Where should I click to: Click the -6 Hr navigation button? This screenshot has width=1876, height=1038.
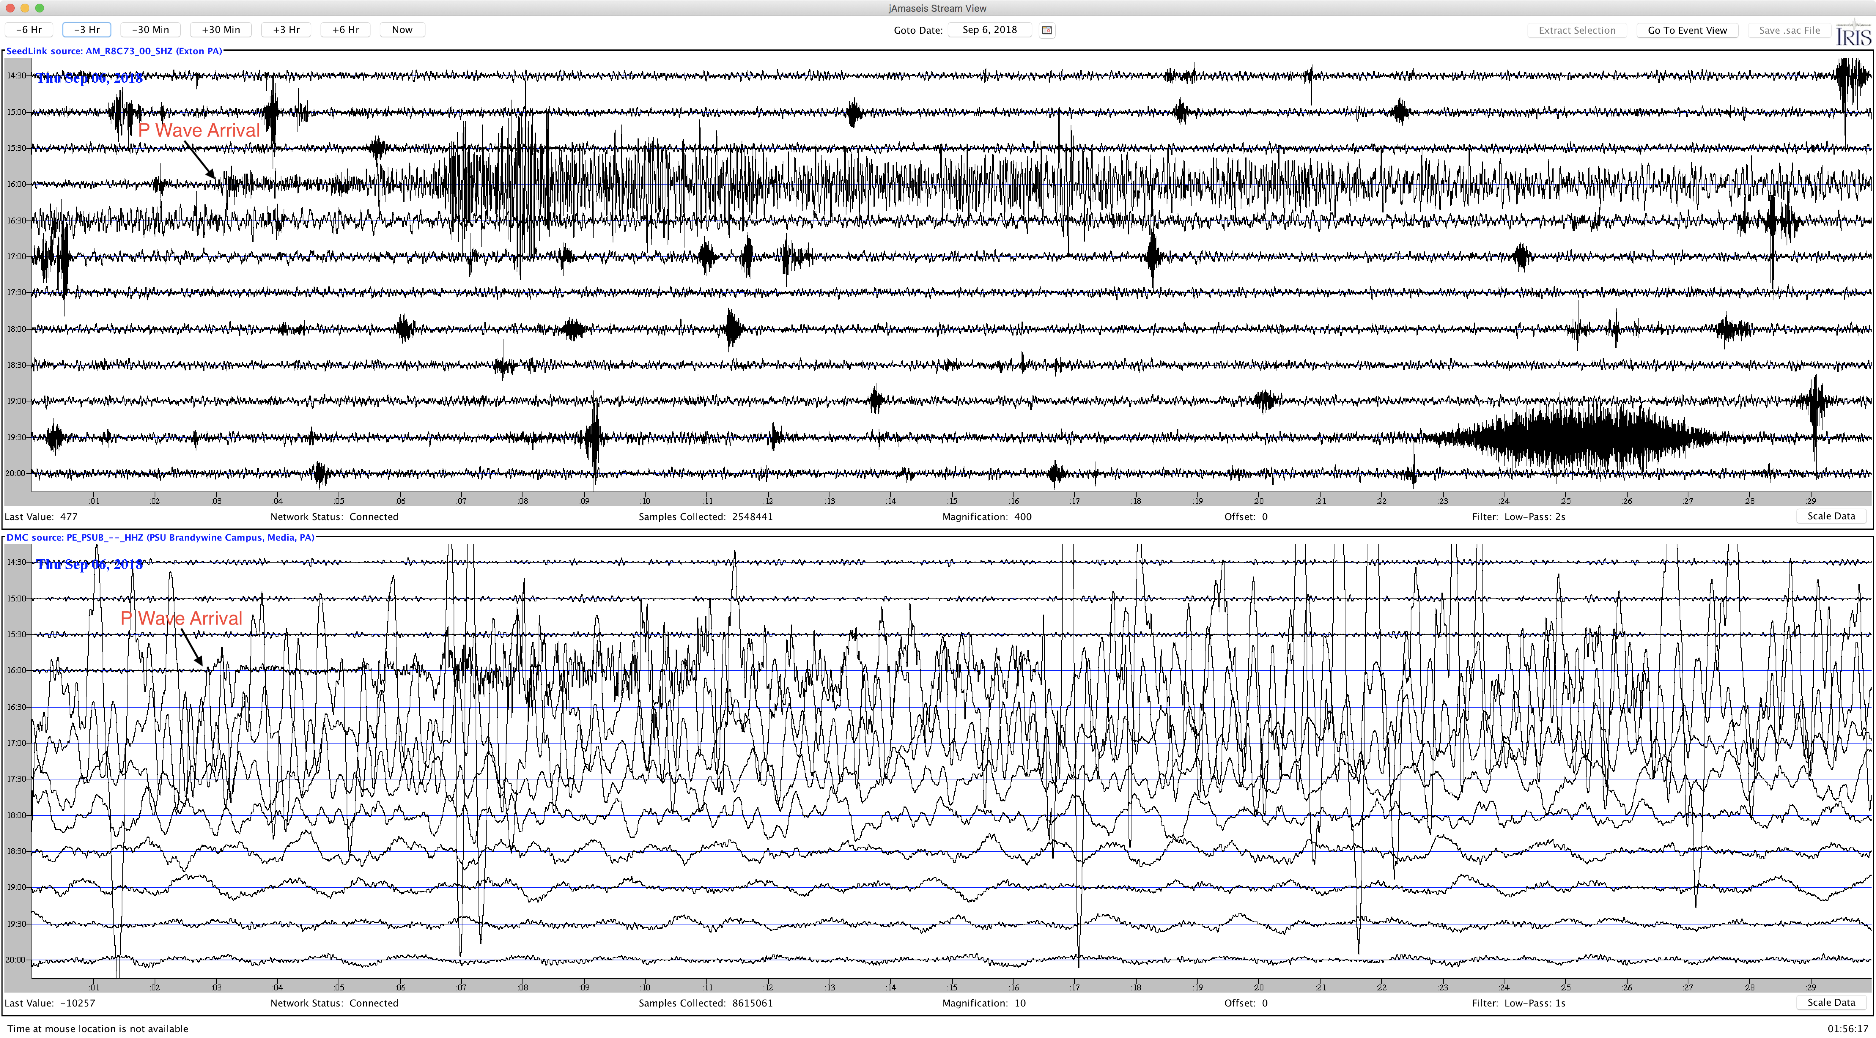(29, 30)
